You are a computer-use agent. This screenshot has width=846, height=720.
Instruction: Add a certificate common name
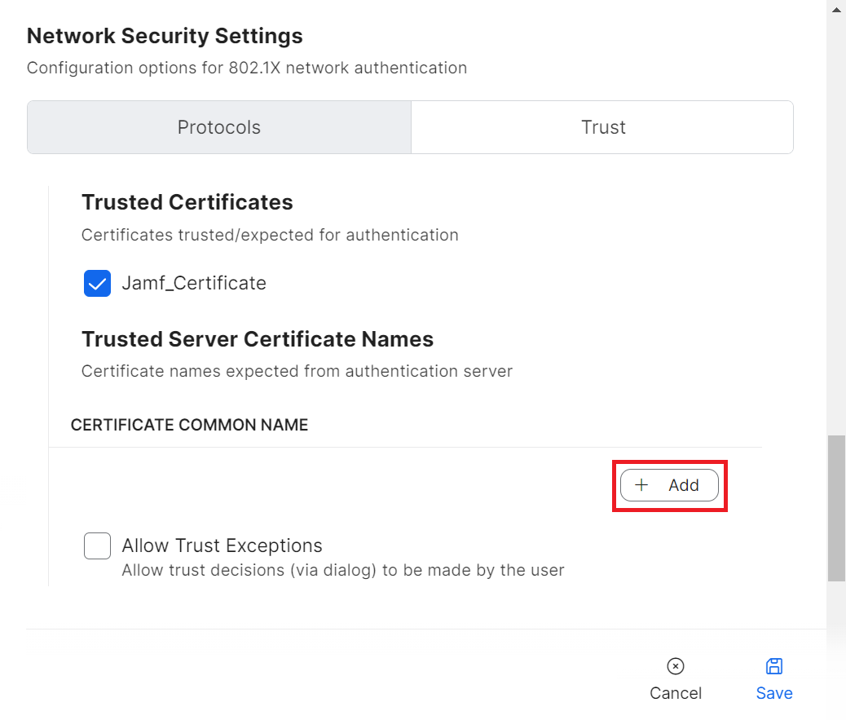click(669, 485)
